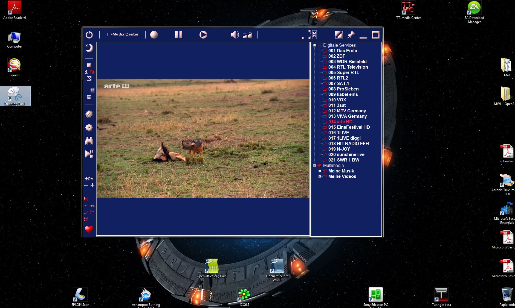Click the red key icon in sidebar

click(x=92, y=206)
